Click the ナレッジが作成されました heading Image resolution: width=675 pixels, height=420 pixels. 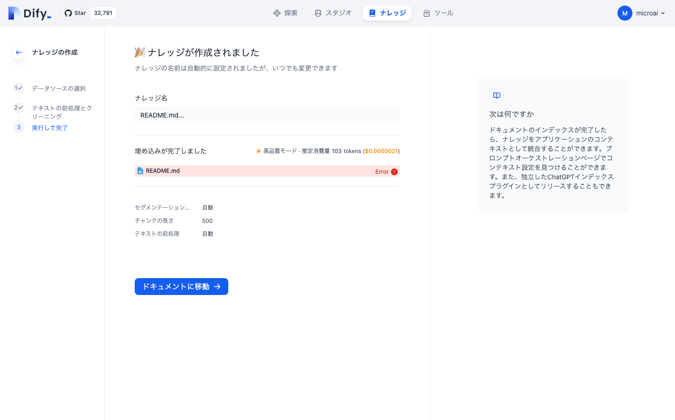click(203, 52)
